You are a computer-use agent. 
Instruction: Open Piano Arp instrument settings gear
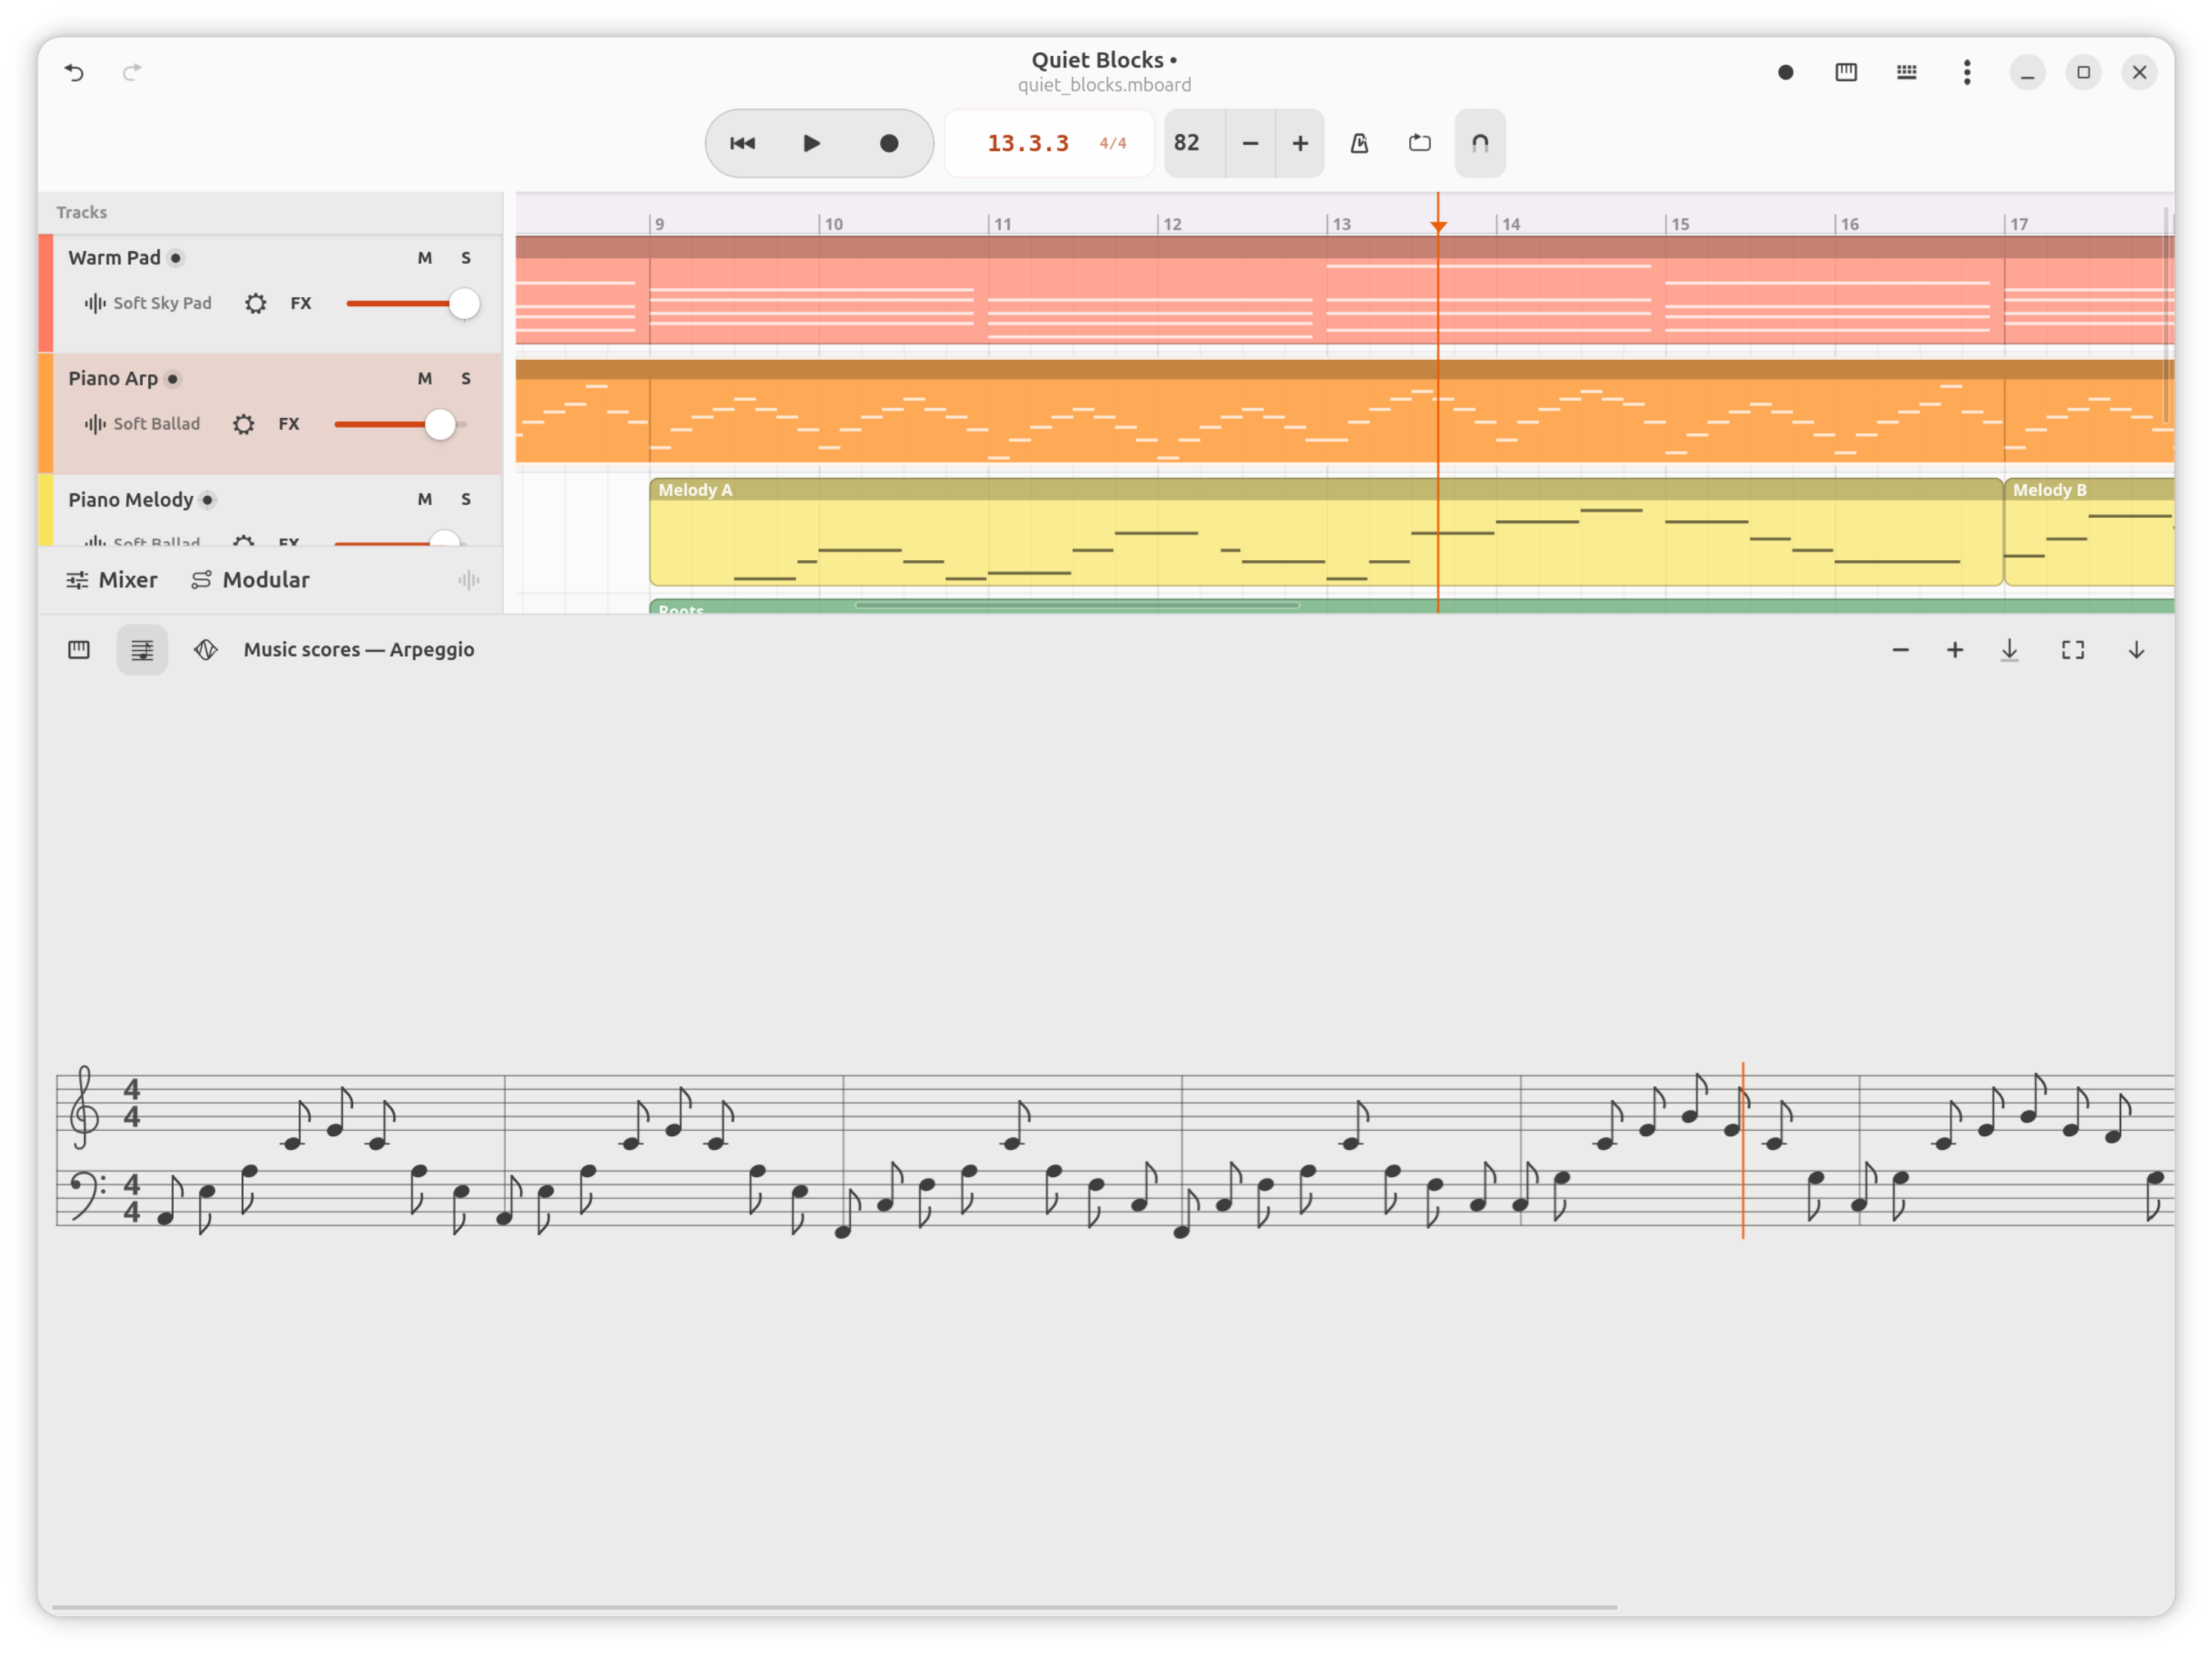click(x=244, y=424)
